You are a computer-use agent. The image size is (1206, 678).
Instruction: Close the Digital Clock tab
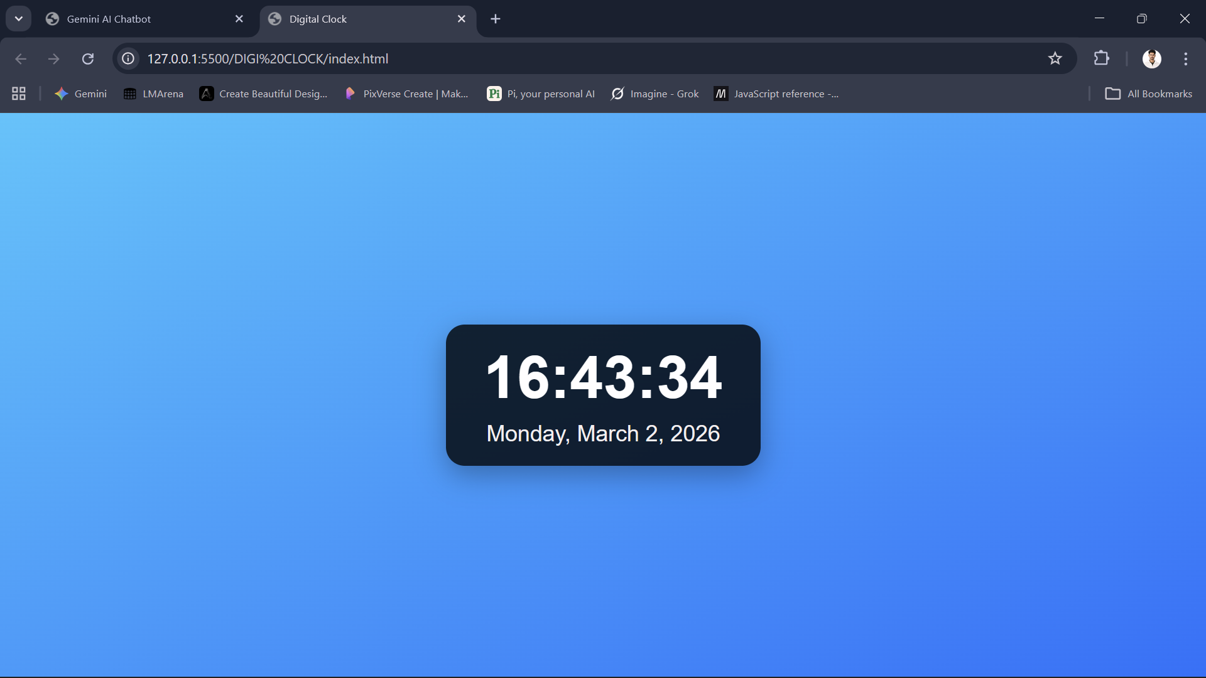point(462,19)
